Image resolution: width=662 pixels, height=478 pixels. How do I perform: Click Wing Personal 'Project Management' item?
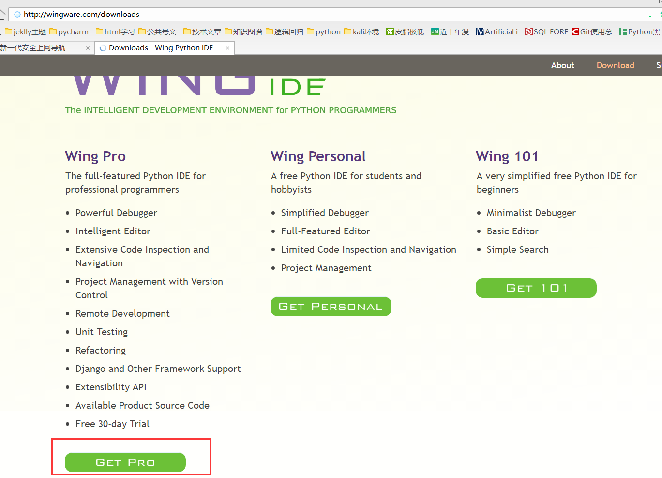click(x=326, y=268)
